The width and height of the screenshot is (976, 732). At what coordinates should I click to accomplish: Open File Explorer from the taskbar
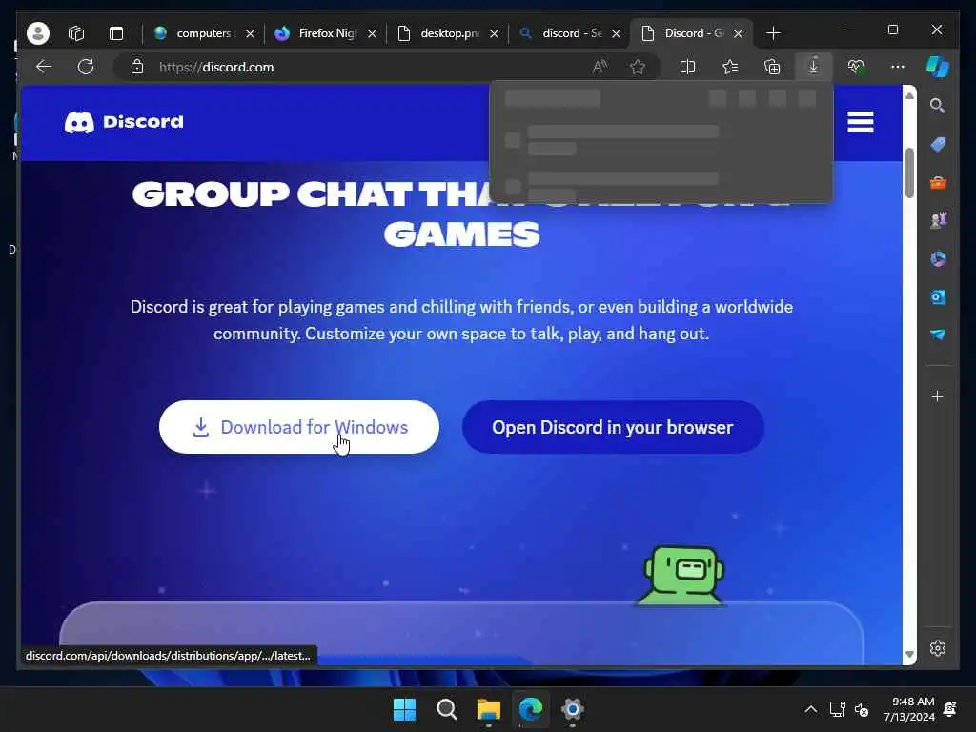point(489,709)
